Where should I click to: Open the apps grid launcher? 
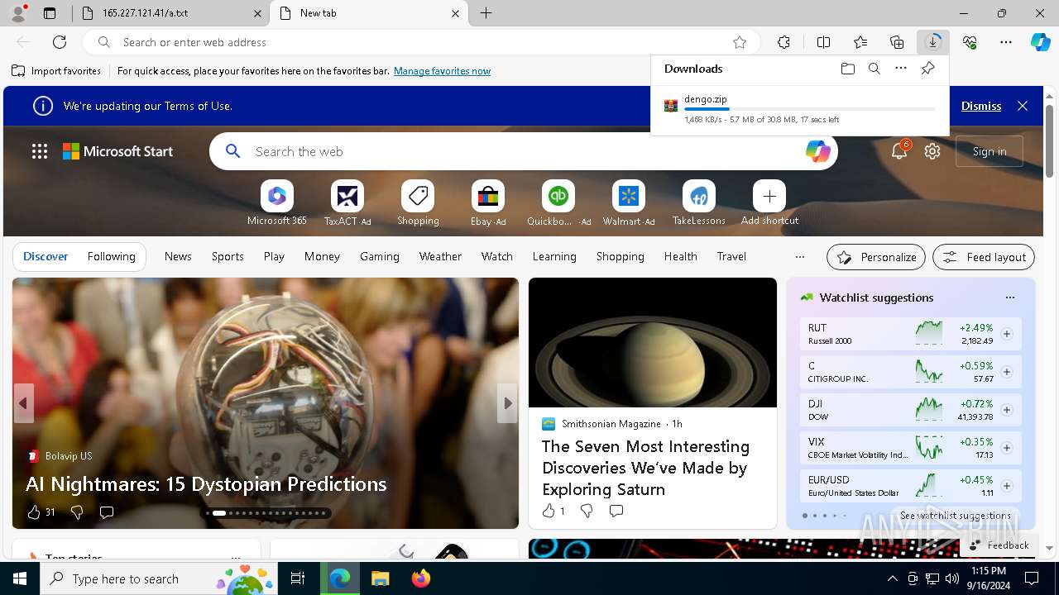[40, 151]
